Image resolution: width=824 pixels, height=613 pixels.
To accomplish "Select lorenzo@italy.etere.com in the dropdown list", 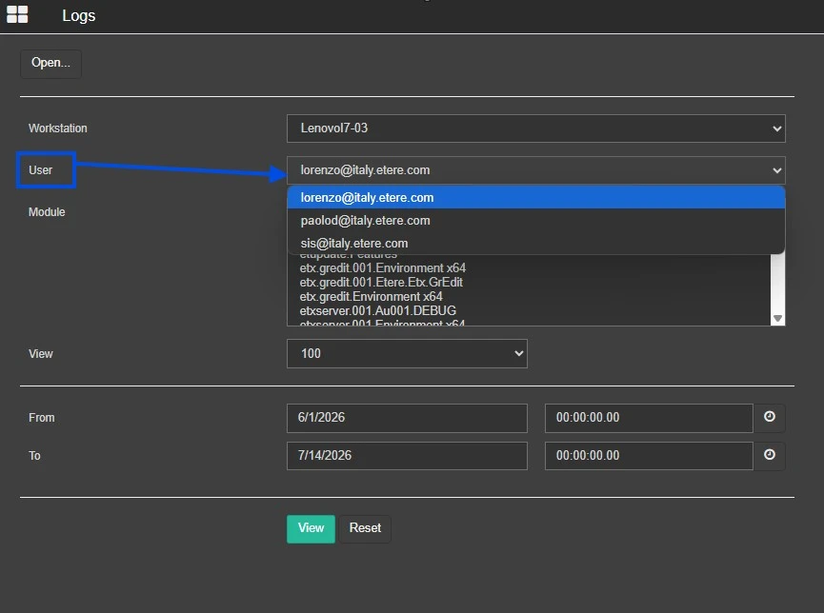I will [536, 197].
